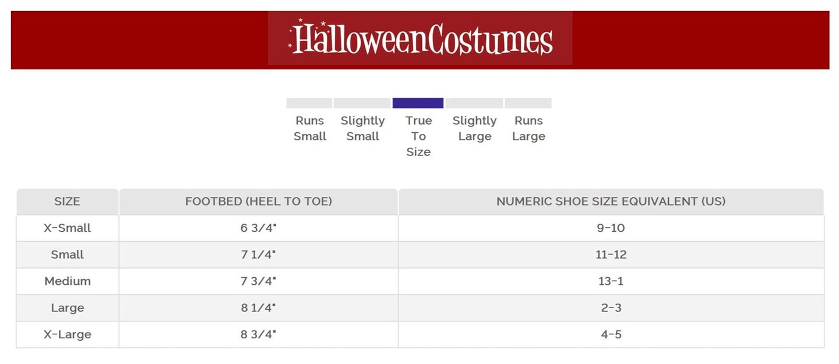Image resolution: width=839 pixels, height=364 pixels.
Task: Select the Runs Small fit segment
Action: pyautogui.click(x=309, y=103)
